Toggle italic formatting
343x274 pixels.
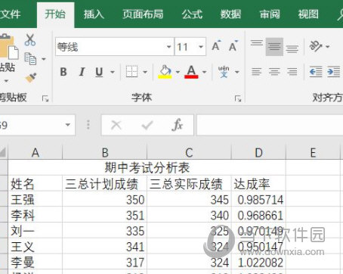point(82,72)
